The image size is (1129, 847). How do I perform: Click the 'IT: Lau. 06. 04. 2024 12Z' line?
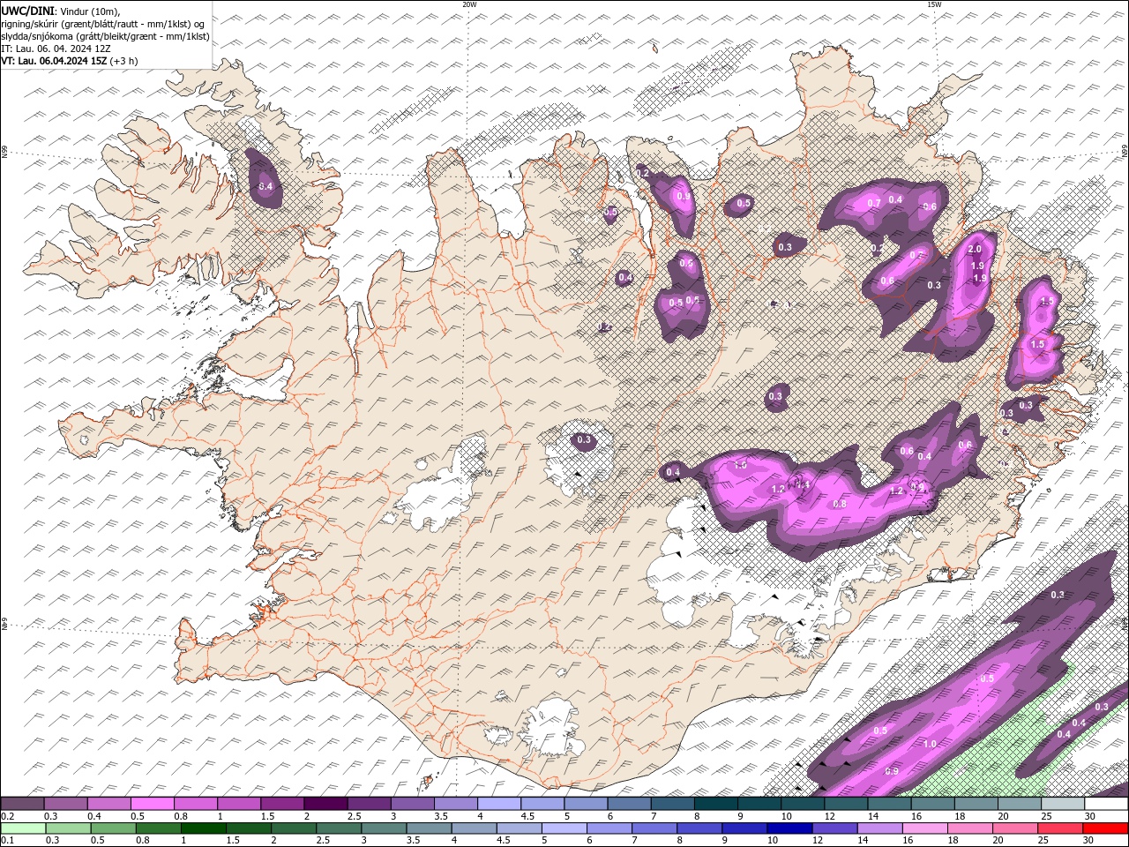56,49
